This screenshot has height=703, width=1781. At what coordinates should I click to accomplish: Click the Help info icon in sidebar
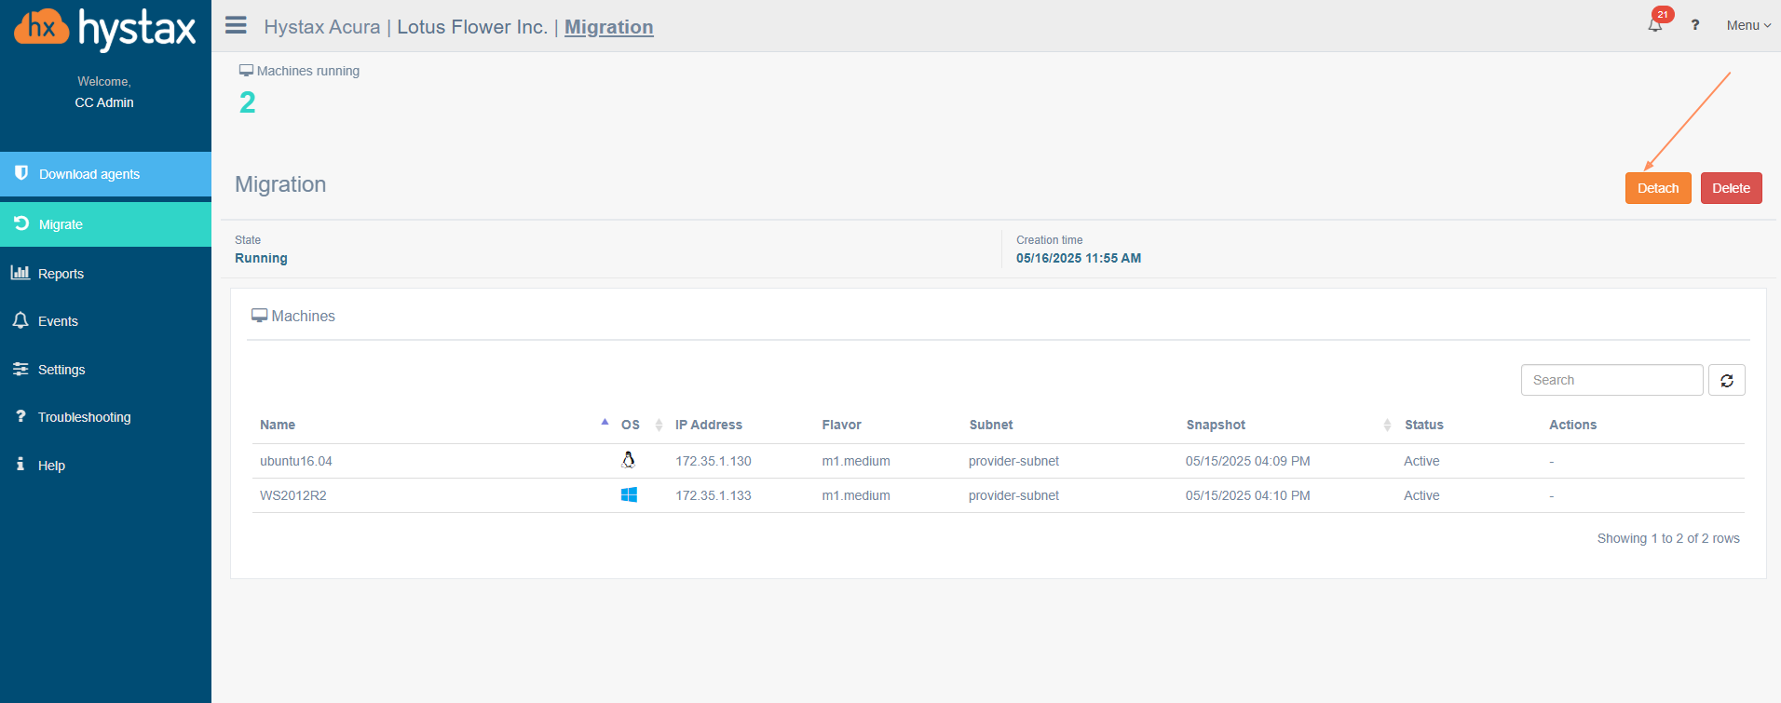point(20,464)
